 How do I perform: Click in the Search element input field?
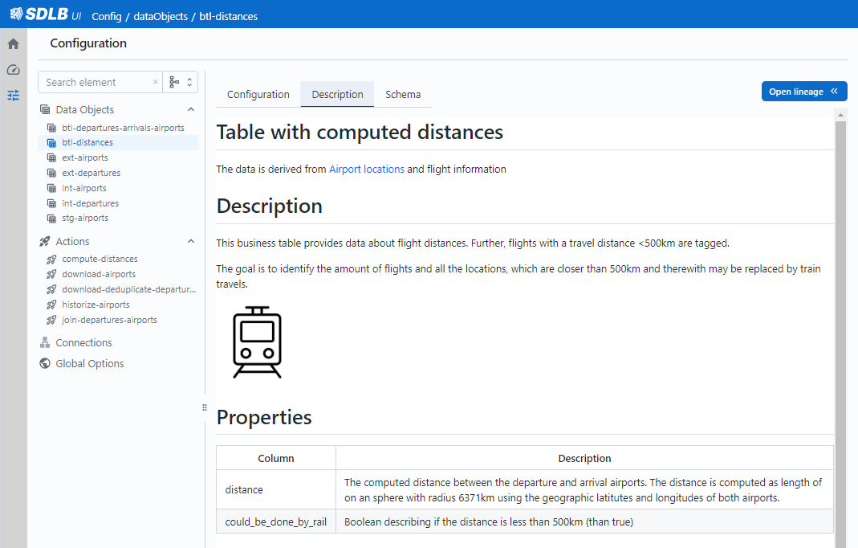pos(95,82)
